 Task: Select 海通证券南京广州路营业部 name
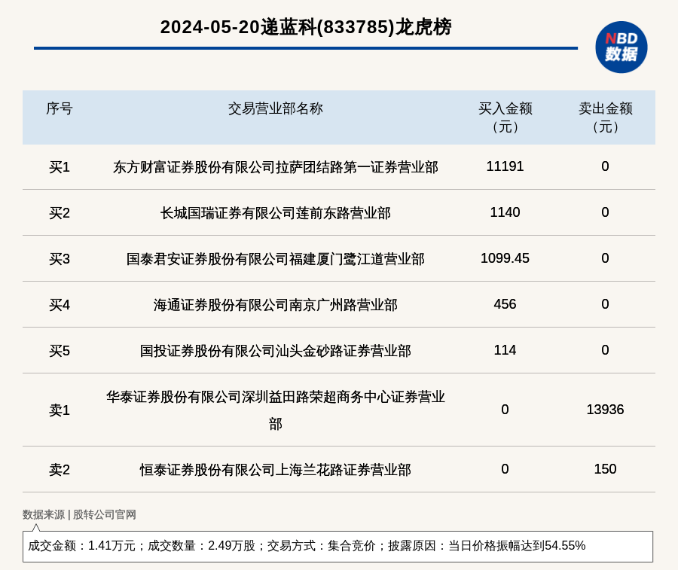276,305
